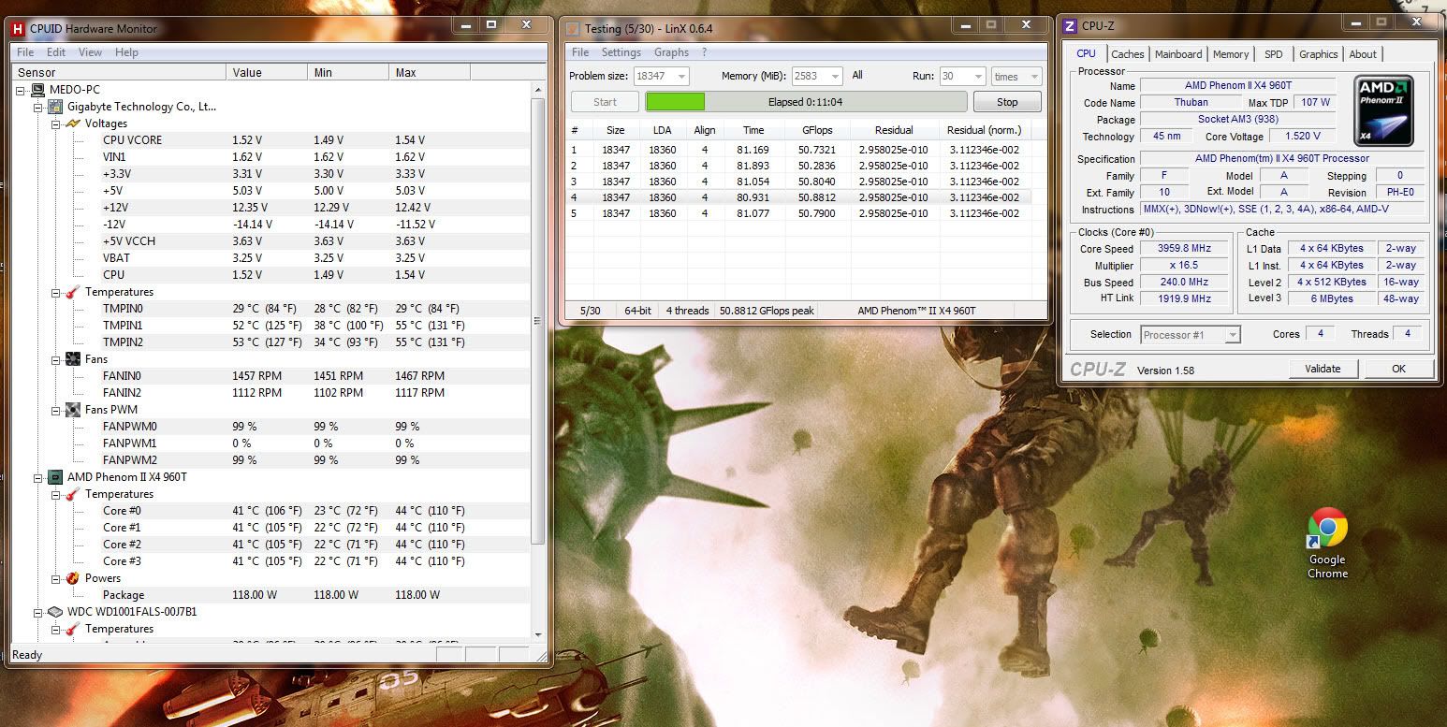
Task: Click the LinX title bar icon
Action: (572, 29)
